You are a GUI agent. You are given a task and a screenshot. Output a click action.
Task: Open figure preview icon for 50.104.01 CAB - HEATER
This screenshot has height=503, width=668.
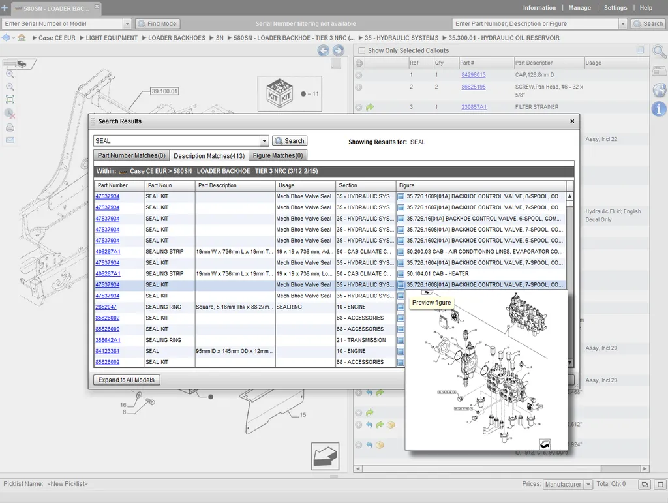click(401, 274)
